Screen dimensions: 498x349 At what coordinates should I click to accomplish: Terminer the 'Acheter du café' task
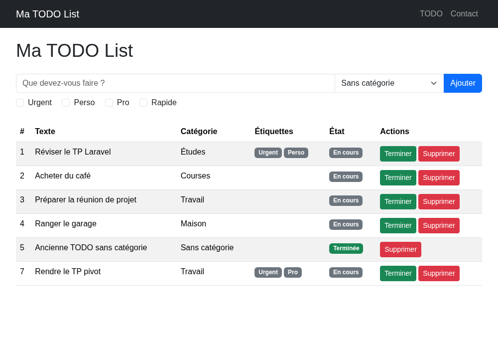[x=398, y=177]
